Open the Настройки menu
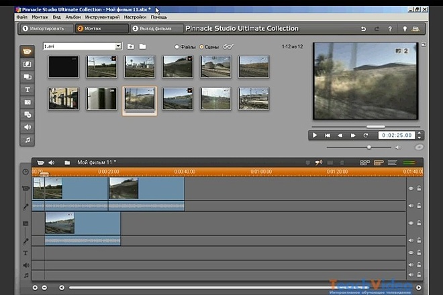 (135, 17)
